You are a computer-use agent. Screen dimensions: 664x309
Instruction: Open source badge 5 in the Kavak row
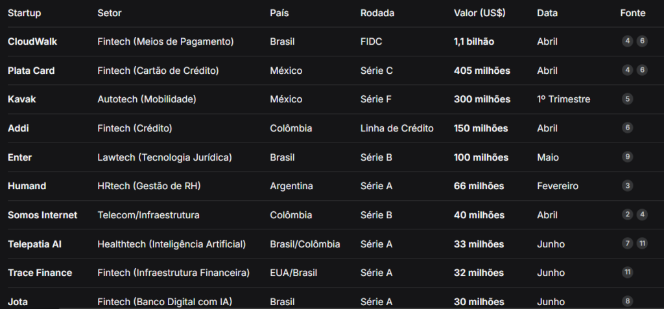click(x=628, y=99)
